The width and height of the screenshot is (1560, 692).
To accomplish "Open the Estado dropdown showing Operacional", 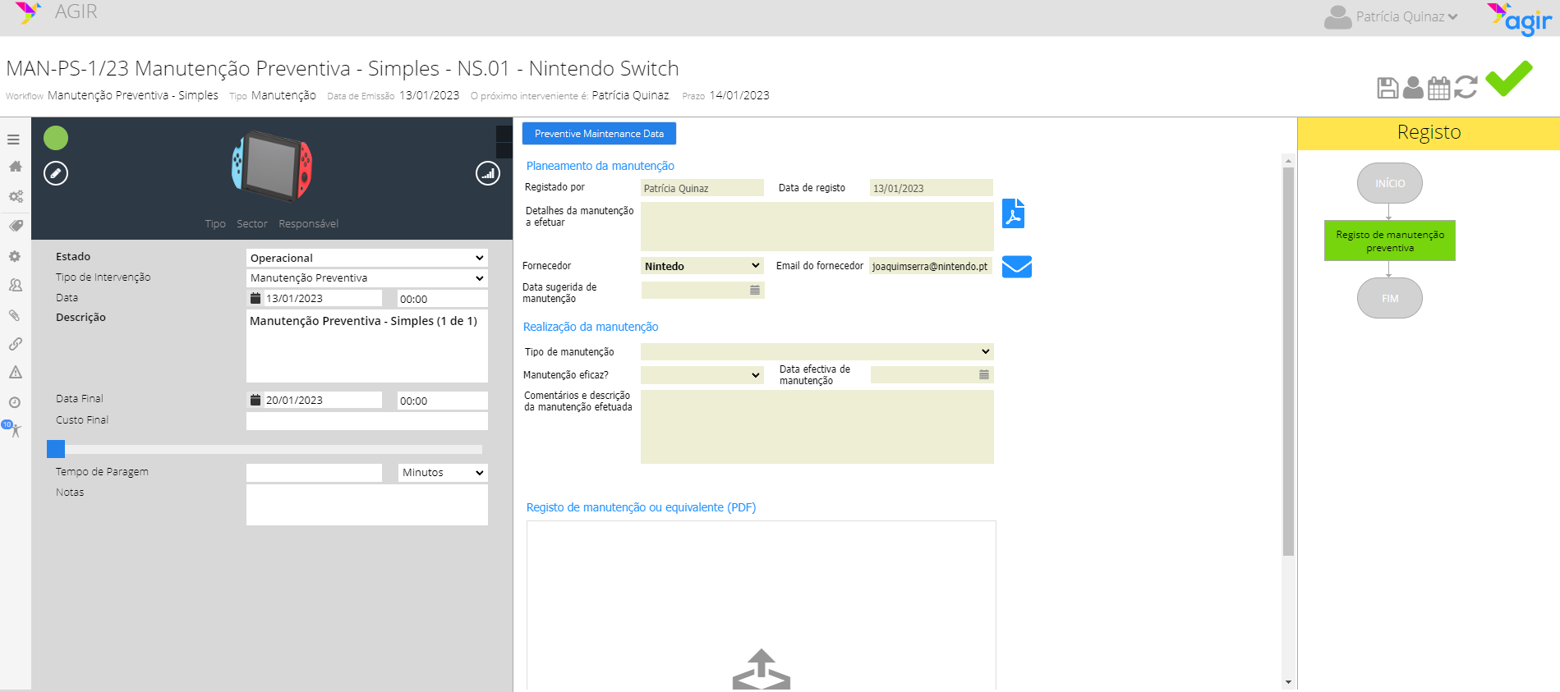I will (x=367, y=258).
